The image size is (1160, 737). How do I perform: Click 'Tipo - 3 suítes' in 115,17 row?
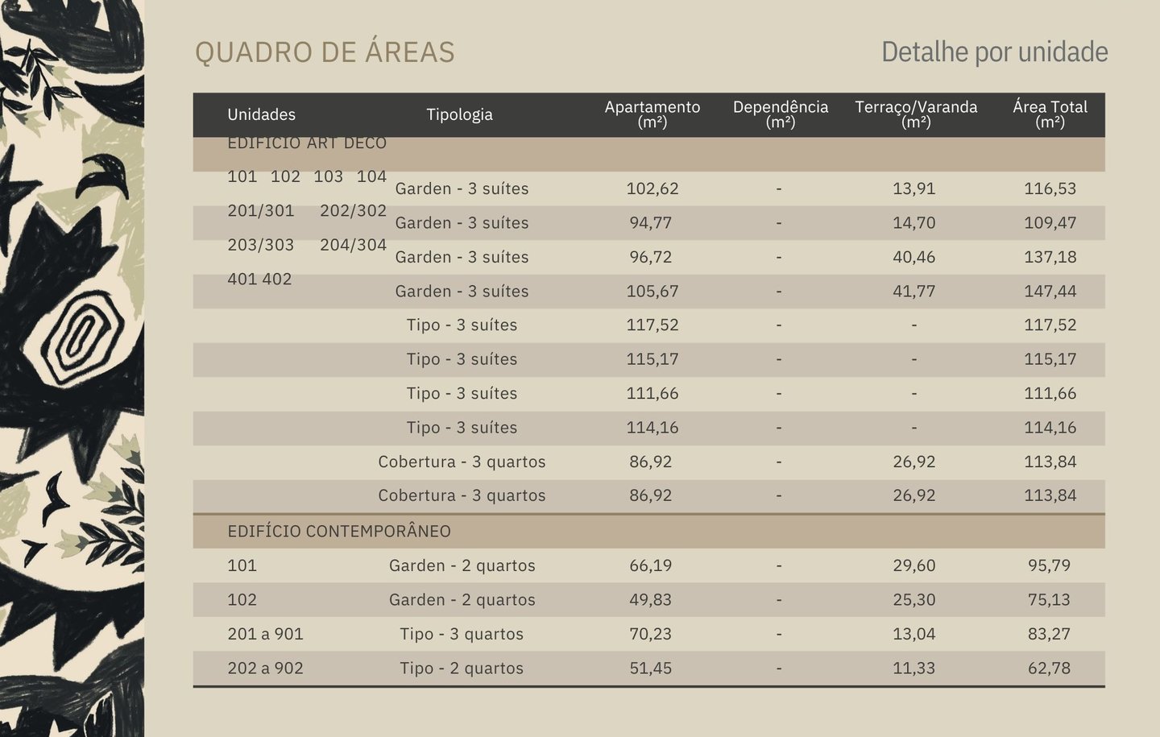(462, 359)
